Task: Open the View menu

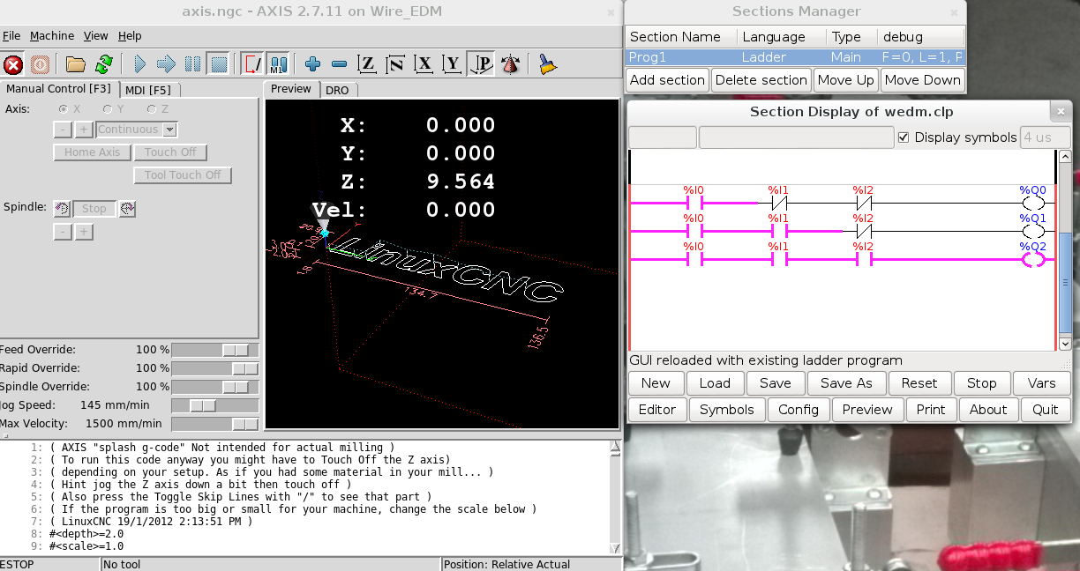Action: tap(95, 36)
